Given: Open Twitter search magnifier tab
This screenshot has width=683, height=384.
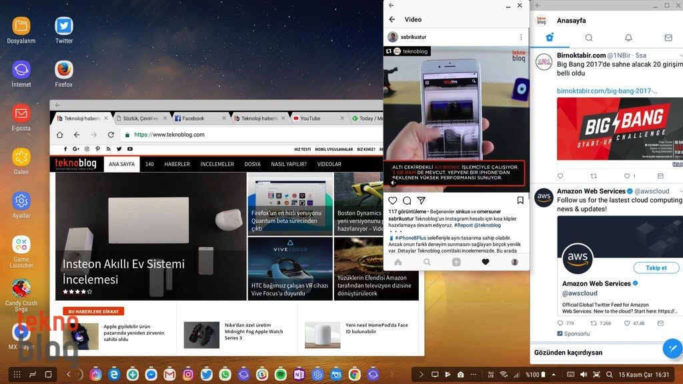Looking at the screenshot, I should tap(589, 38).
